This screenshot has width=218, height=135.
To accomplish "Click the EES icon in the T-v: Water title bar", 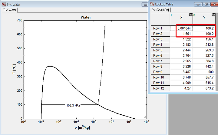I will [x=4, y=5].
